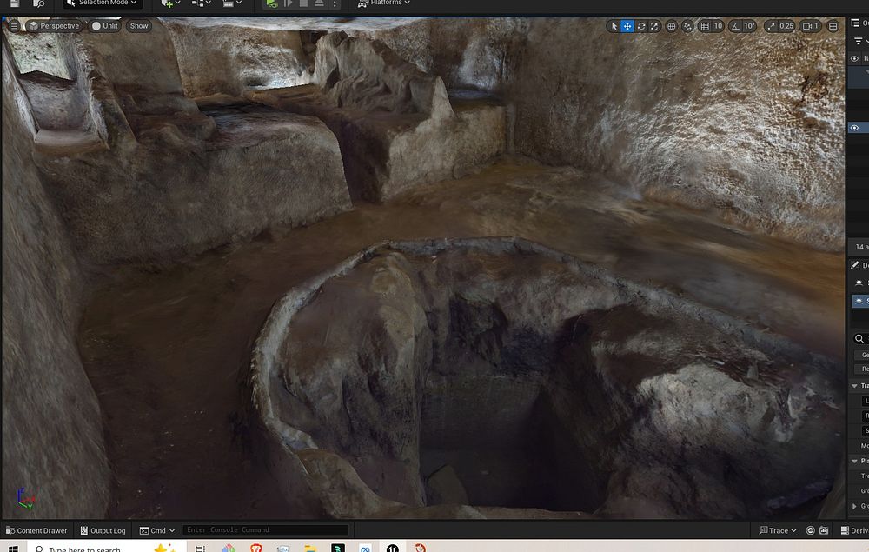Click the world coordinate system globe icon

[672, 26]
